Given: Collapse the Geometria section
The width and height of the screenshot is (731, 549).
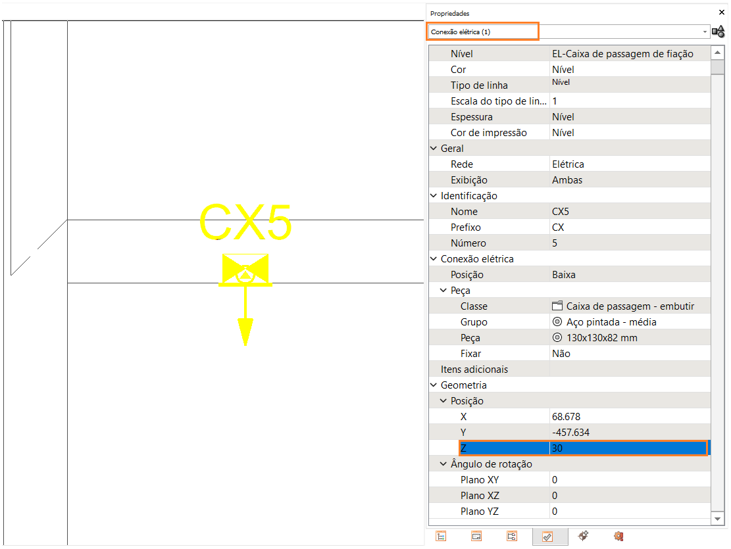Looking at the screenshot, I should coord(434,385).
